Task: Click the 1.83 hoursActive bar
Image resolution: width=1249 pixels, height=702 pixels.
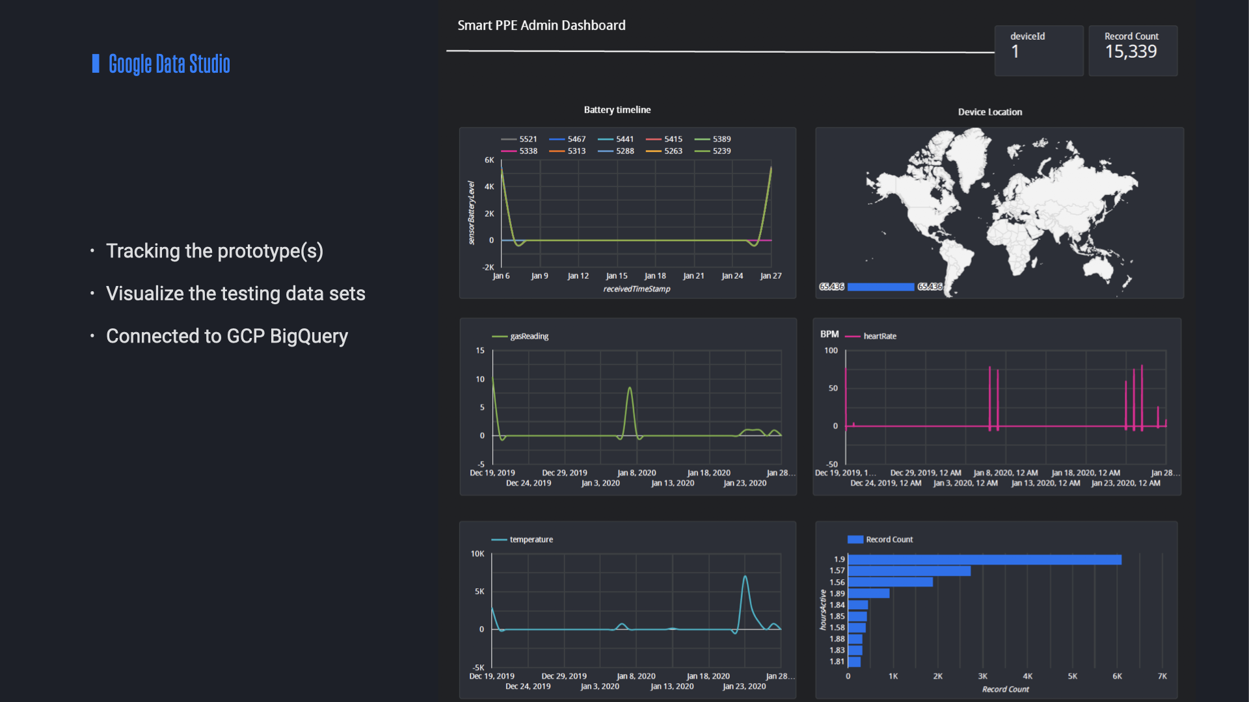Action: (855, 650)
